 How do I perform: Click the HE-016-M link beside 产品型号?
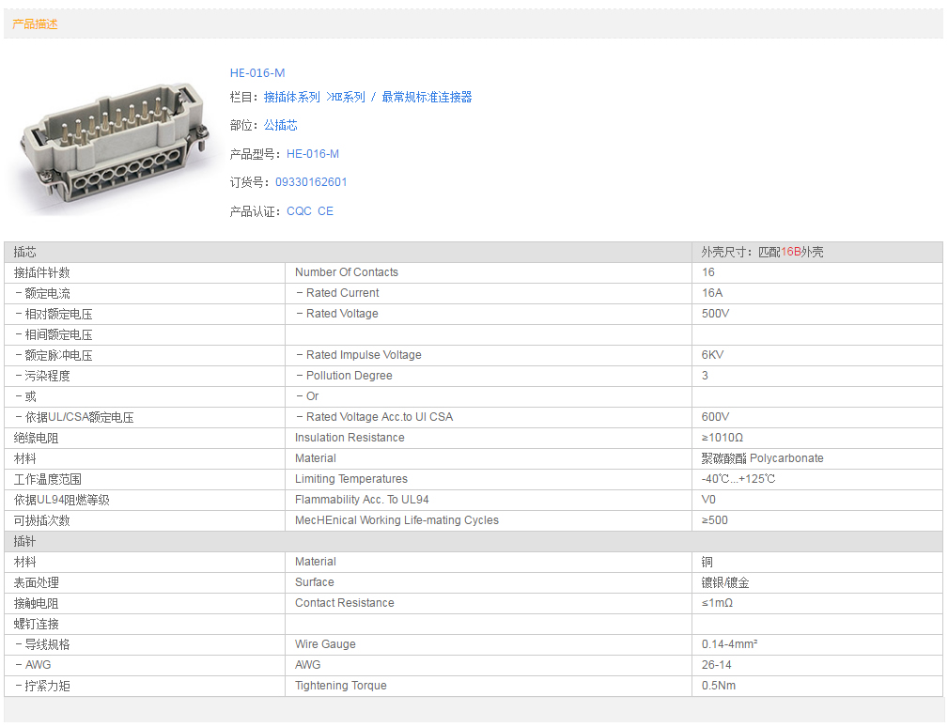313,154
